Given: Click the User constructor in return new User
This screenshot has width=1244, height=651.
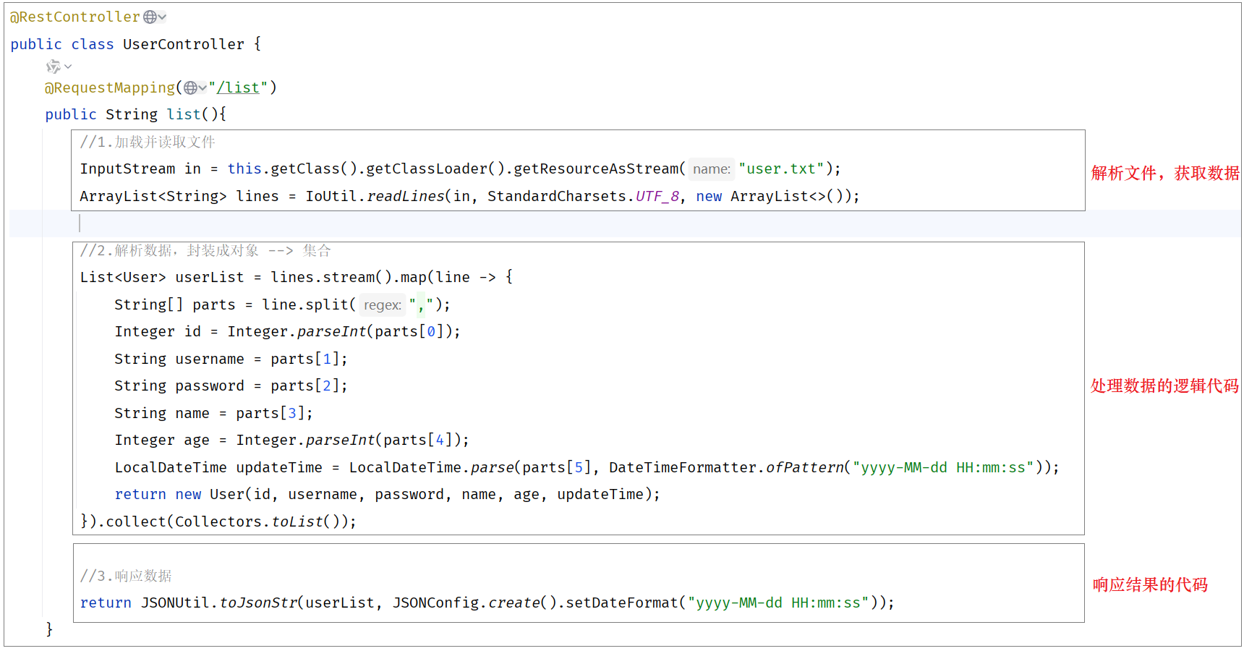Looking at the screenshot, I should tap(227, 494).
